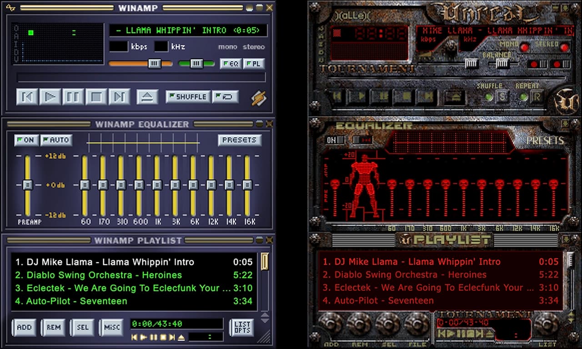Stop playback in the classic Winamp player
This screenshot has width=582, height=349.
(x=96, y=97)
